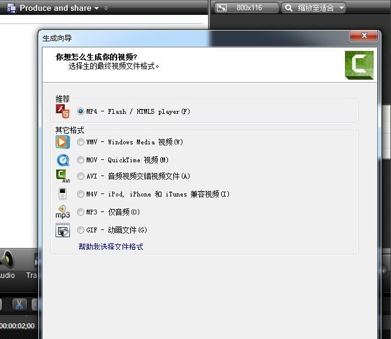Click the Camtasia AVI icon
391x339 pixels.
(63, 176)
